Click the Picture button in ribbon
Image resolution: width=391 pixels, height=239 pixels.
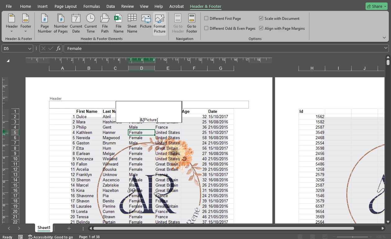coord(146,22)
